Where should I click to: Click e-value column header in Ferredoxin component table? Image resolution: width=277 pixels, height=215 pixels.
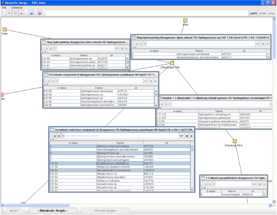coord(62,88)
